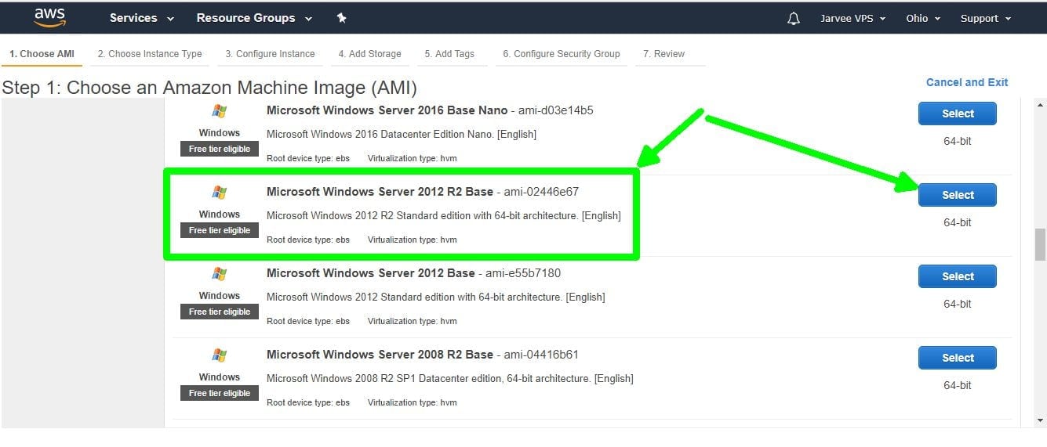
Task: Open the 3. Configure Instance tab
Action: 270,54
